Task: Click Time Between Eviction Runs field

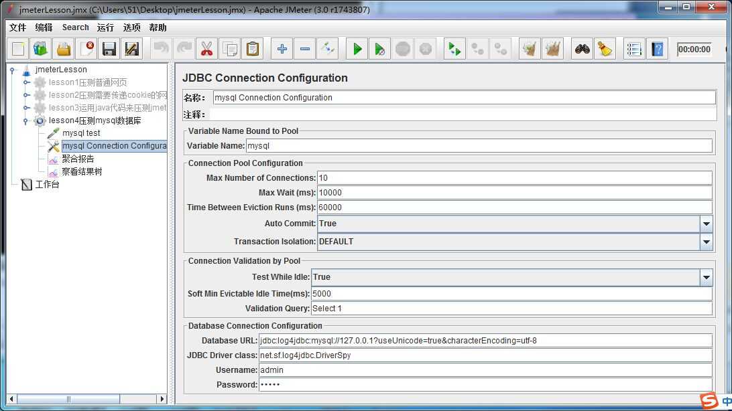Action: point(514,208)
